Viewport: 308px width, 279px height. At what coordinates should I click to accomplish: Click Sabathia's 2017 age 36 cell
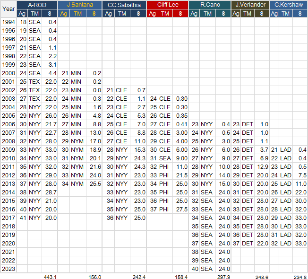(109, 218)
